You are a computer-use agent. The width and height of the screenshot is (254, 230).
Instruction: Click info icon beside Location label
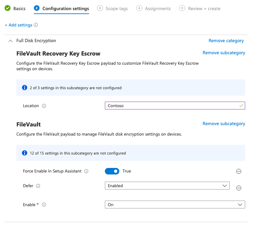click(44, 106)
